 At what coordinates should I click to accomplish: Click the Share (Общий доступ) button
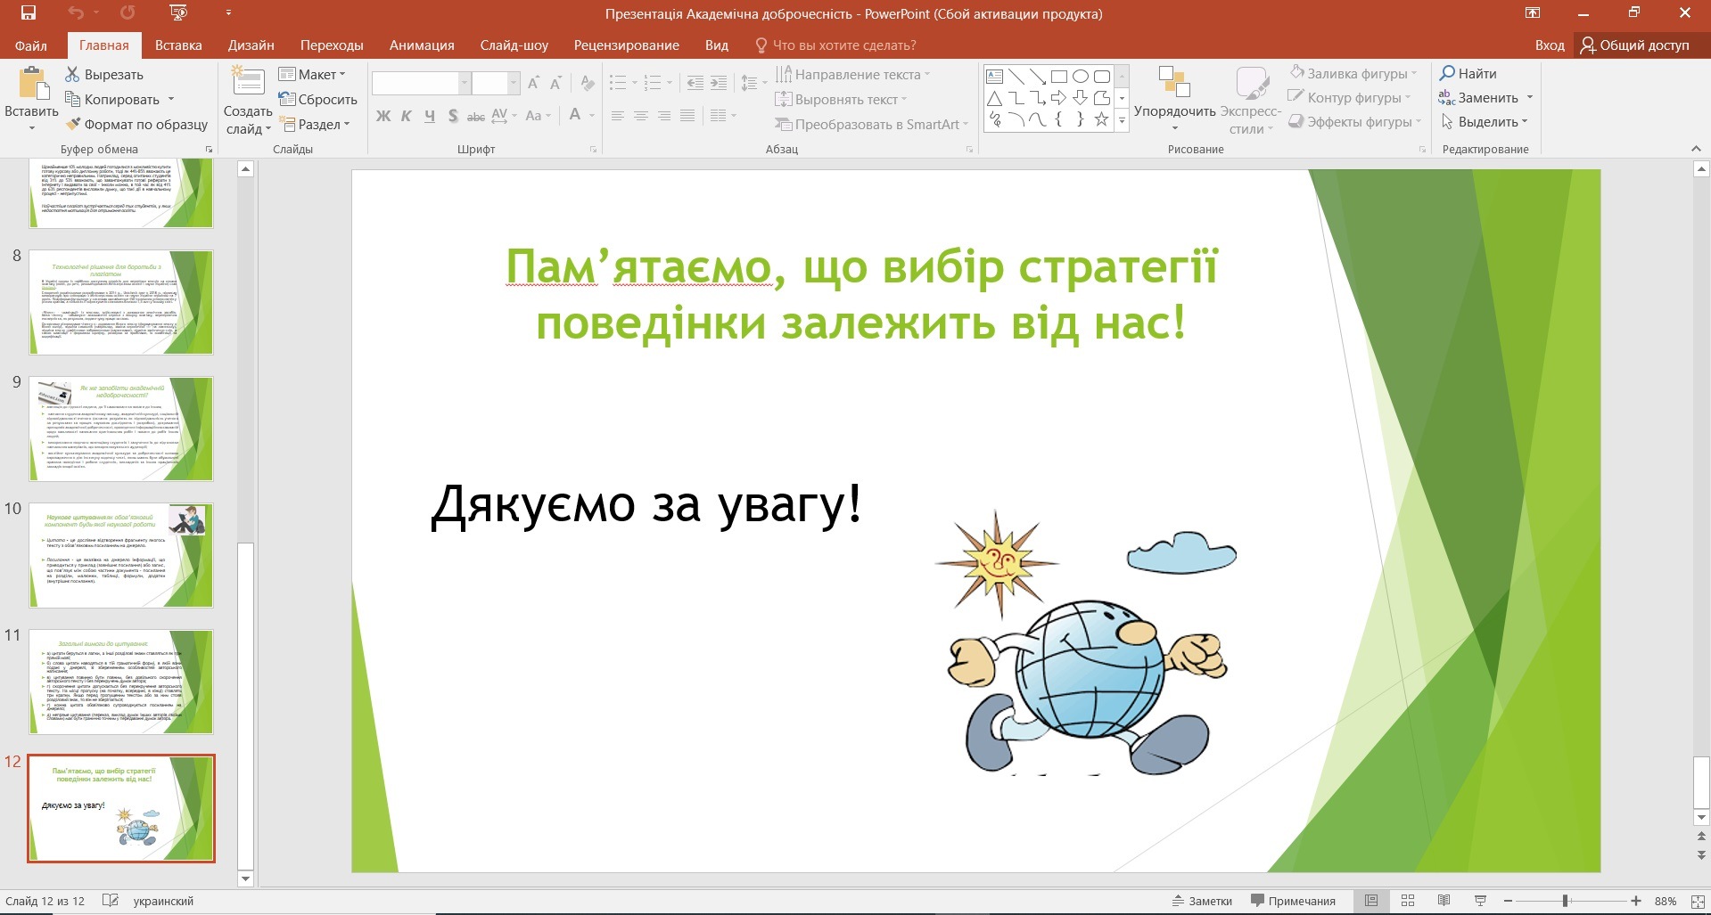1634,45
